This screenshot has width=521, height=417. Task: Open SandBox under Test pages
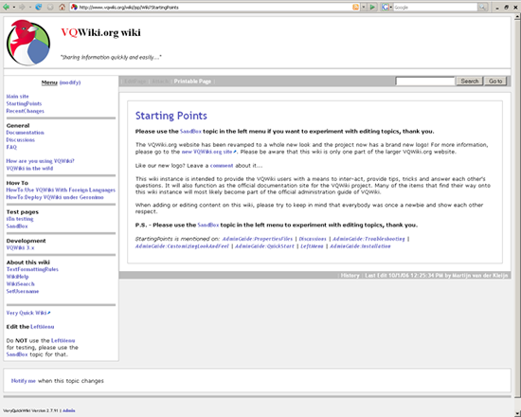pyautogui.click(x=17, y=227)
